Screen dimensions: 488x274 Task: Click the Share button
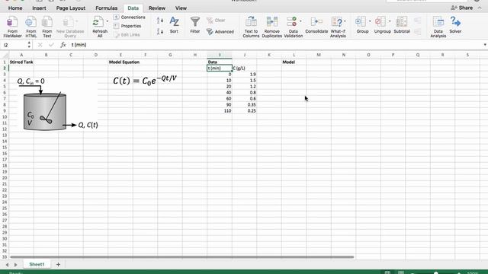(x=462, y=8)
